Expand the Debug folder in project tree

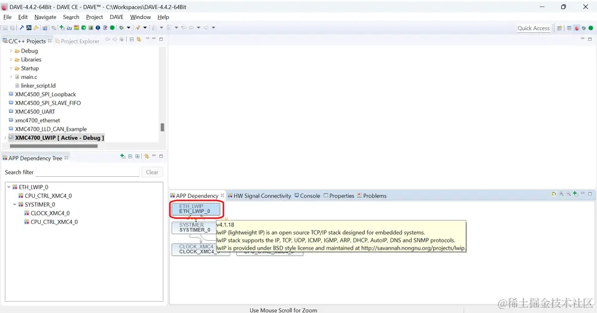pyautogui.click(x=11, y=51)
